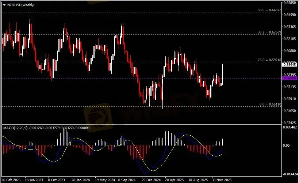Click the 30 Nov 2025 date label
Screen dimensions: 299x183
tap(222, 180)
